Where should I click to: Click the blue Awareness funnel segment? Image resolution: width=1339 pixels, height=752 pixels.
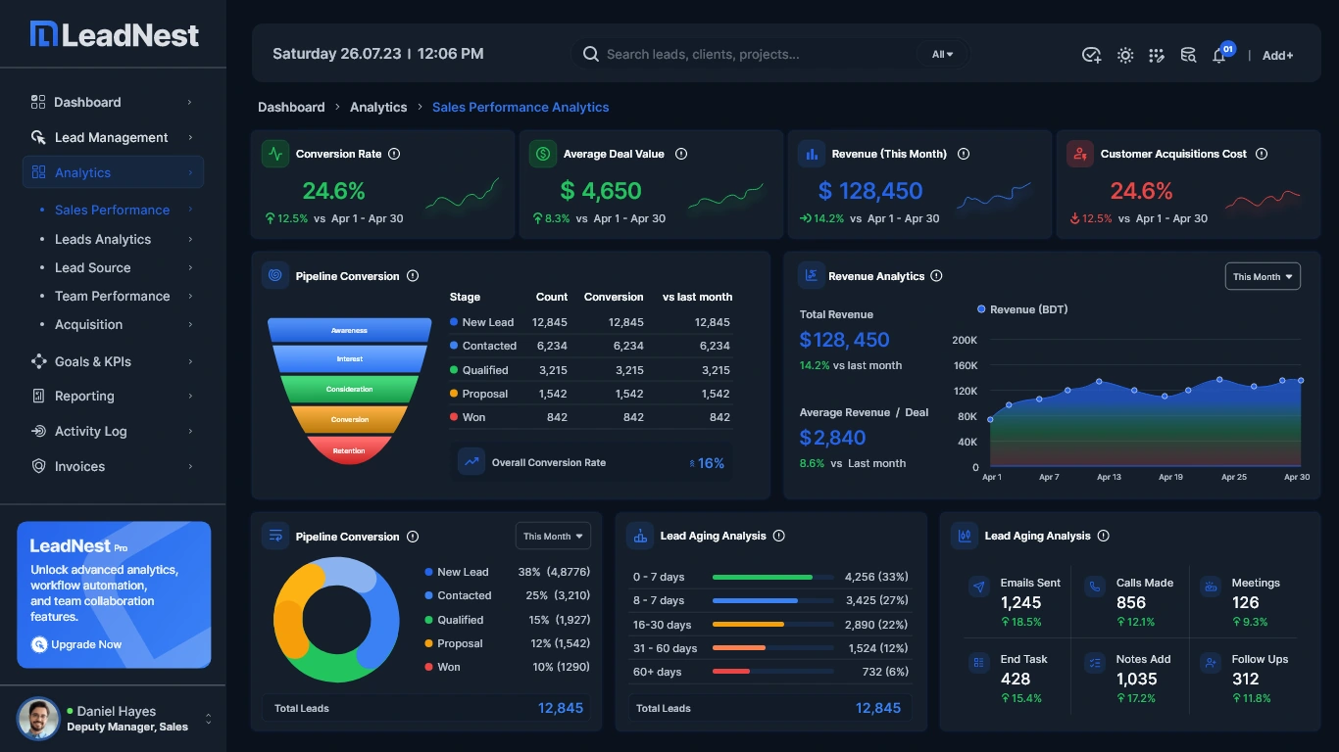pyautogui.click(x=349, y=331)
